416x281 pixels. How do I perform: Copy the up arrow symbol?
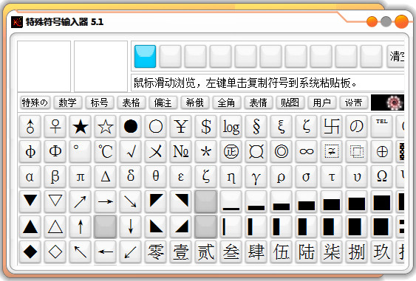80,226
